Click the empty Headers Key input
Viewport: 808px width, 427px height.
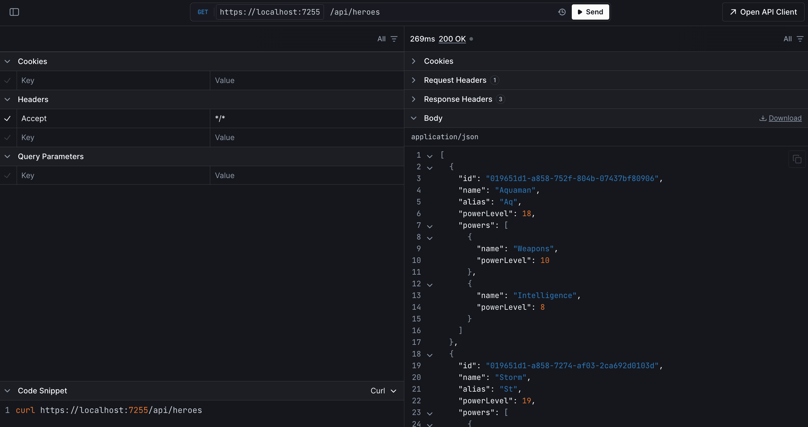[x=113, y=137]
